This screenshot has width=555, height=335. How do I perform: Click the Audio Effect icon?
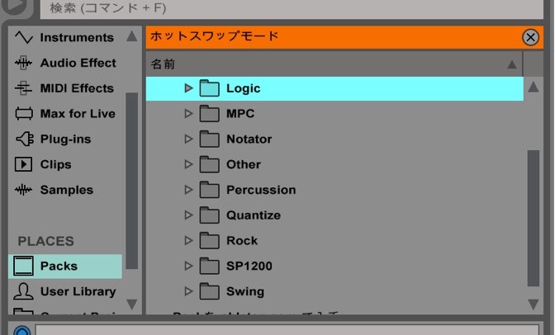click(24, 63)
